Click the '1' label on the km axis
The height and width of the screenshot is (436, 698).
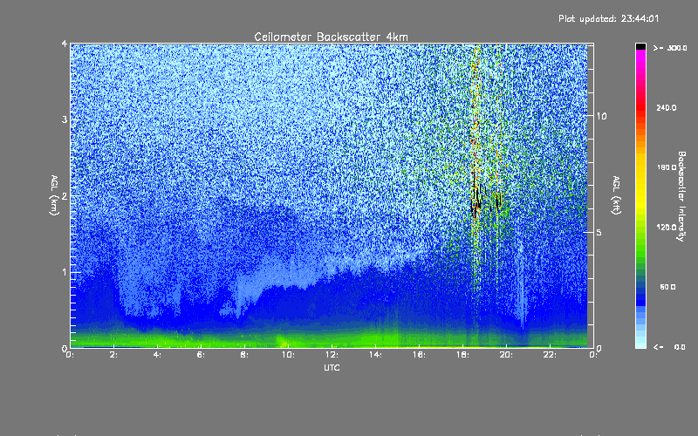pos(65,272)
